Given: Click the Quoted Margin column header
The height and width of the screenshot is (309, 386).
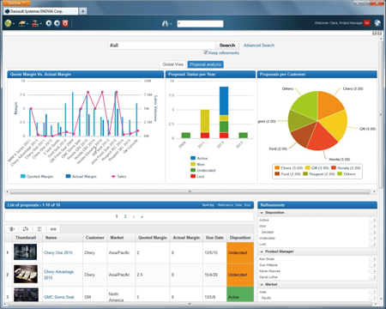Looking at the screenshot, I should point(153,238).
